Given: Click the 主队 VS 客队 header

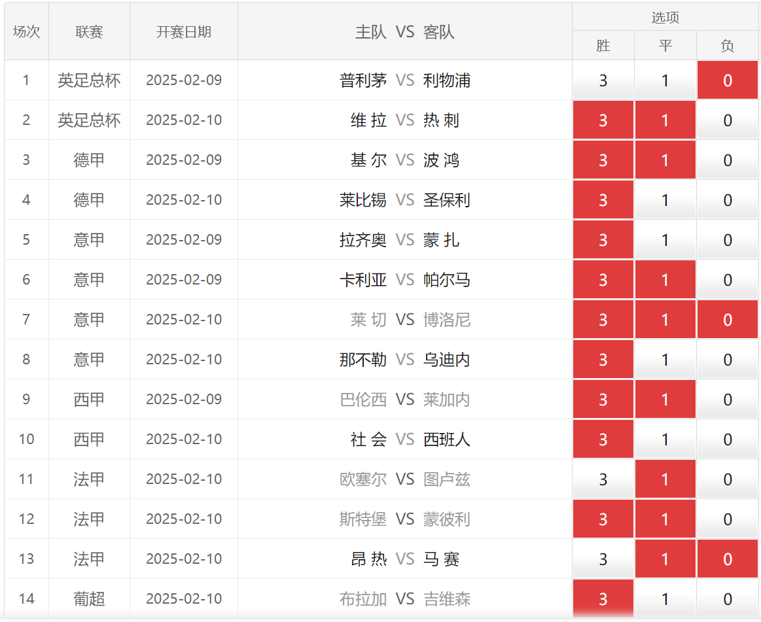Looking at the screenshot, I should 405,31.
